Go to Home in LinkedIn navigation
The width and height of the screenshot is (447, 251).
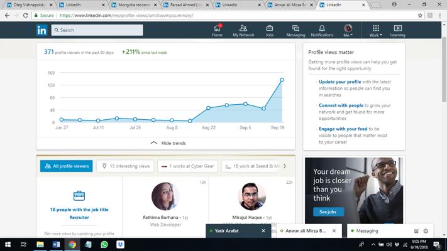click(x=218, y=31)
